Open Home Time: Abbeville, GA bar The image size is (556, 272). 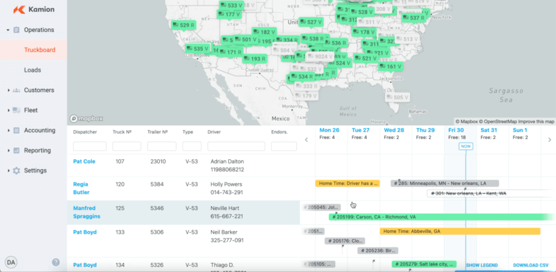[x=460, y=231]
